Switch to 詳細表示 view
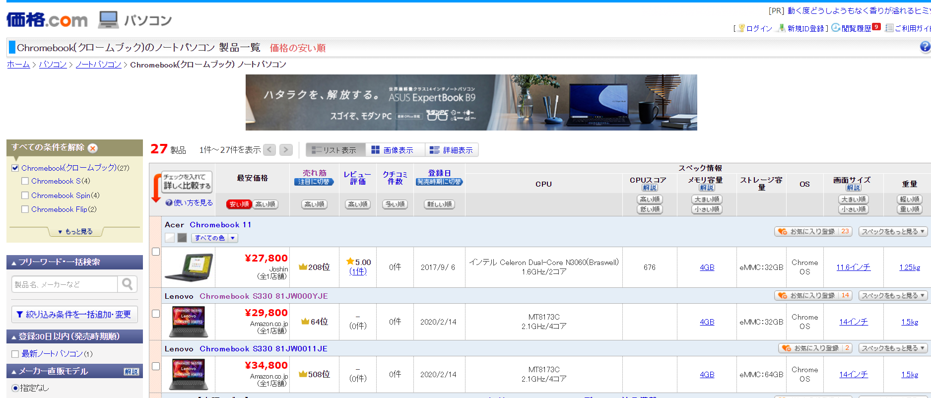Screen dimensions: 931x398 tap(452, 150)
